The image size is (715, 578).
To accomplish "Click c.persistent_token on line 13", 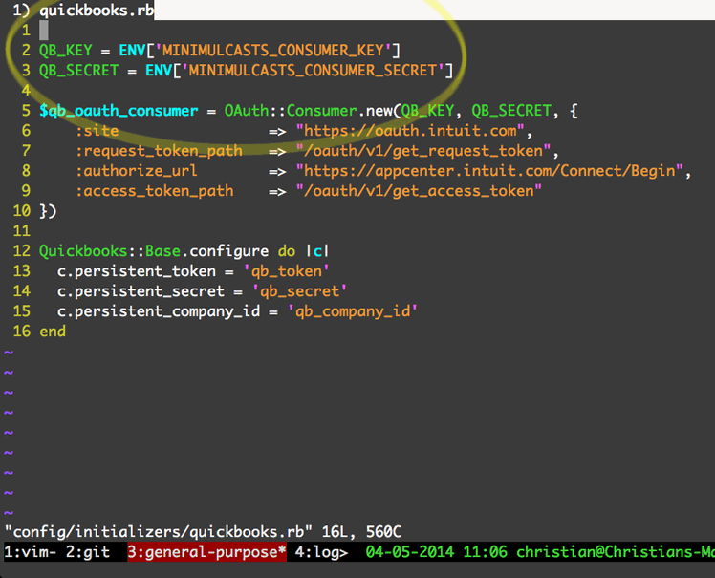I will coord(137,271).
